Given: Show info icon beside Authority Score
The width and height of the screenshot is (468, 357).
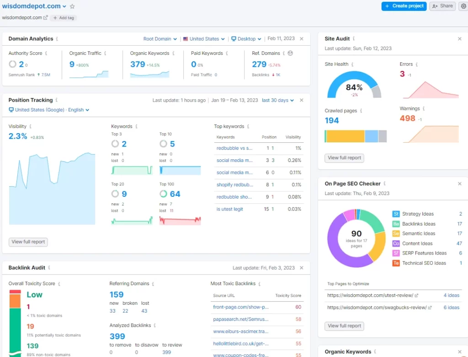Looking at the screenshot, I should click(x=46, y=53).
